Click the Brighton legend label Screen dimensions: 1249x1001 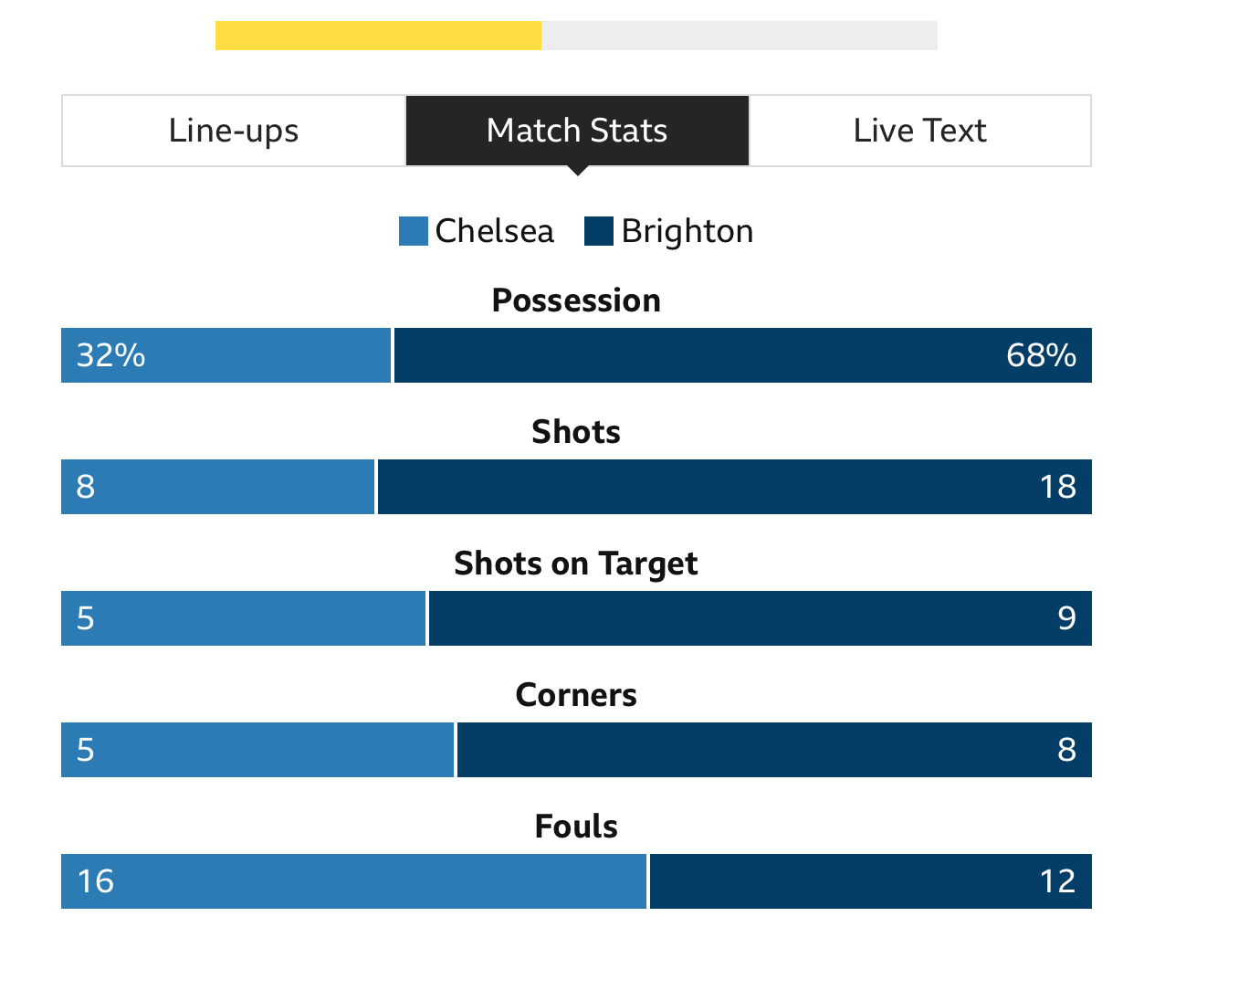(687, 232)
